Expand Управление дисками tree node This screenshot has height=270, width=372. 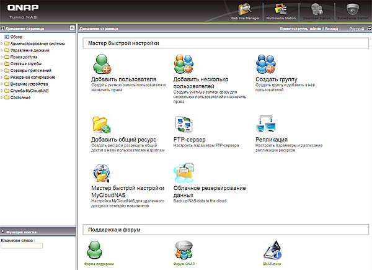2,50
